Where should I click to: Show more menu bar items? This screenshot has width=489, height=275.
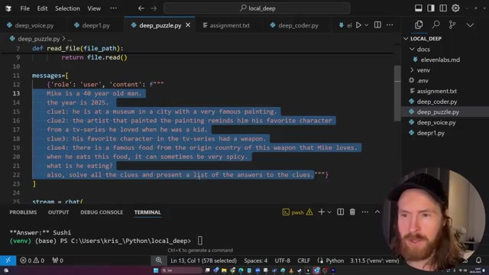click(114, 8)
